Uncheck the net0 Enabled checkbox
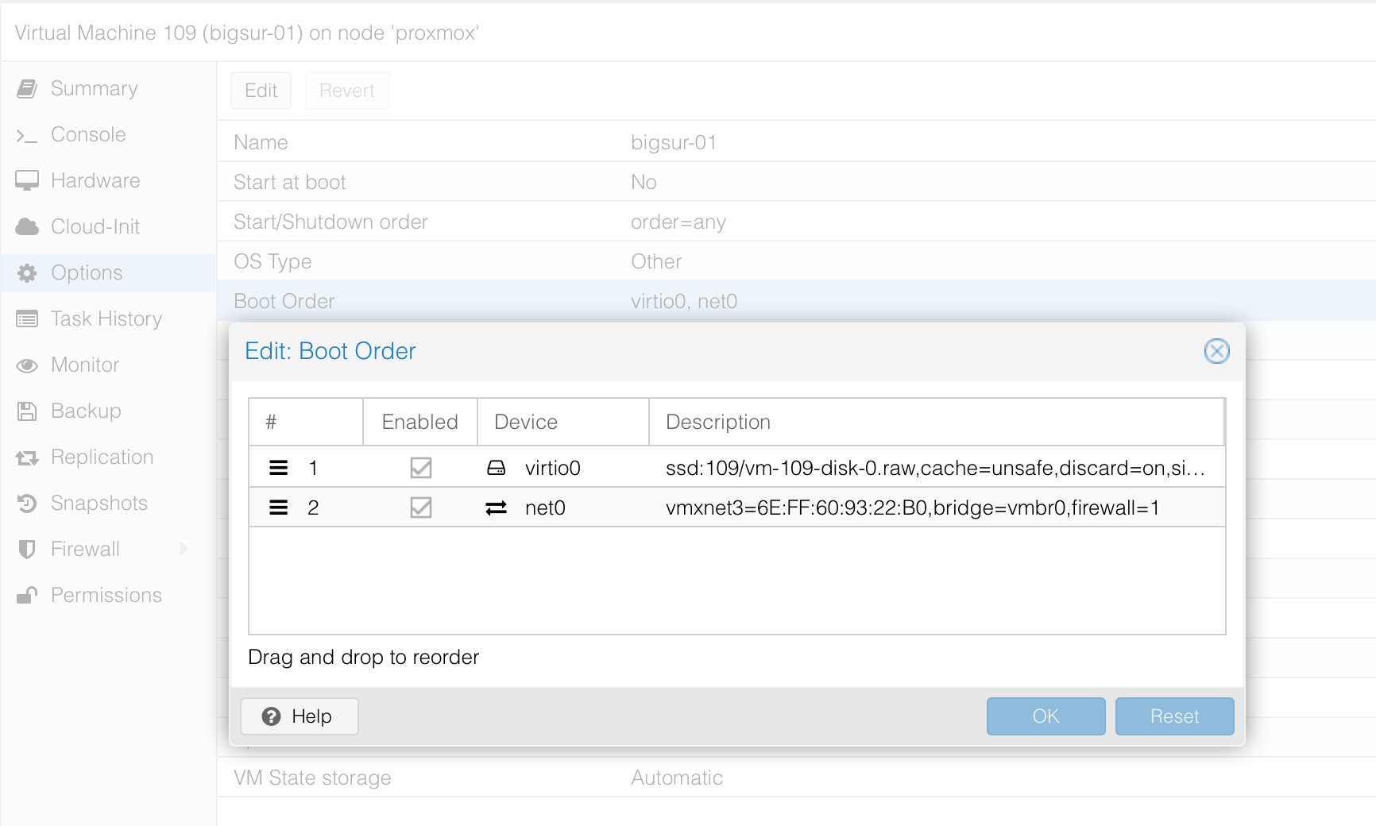 click(420, 508)
